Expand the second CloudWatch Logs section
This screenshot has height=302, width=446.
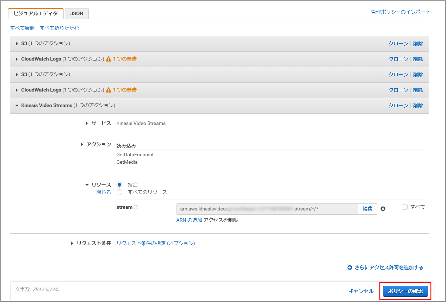click(x=17, y=90)
